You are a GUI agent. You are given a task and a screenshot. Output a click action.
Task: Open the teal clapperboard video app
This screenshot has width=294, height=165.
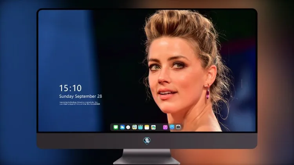tap(140, 127)
